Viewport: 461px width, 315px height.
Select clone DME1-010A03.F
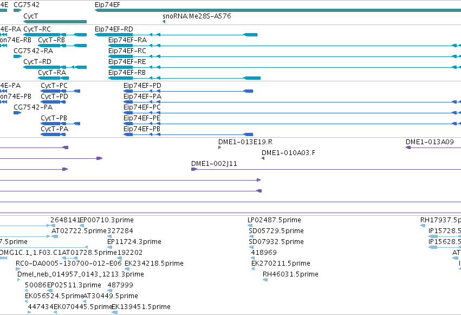[x=263, y=158]
